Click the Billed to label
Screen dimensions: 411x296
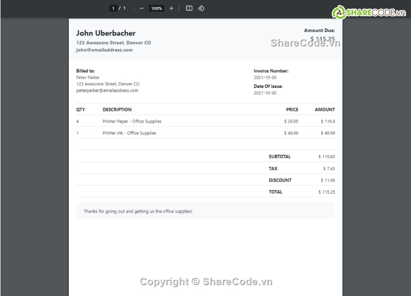click(86, 71)
